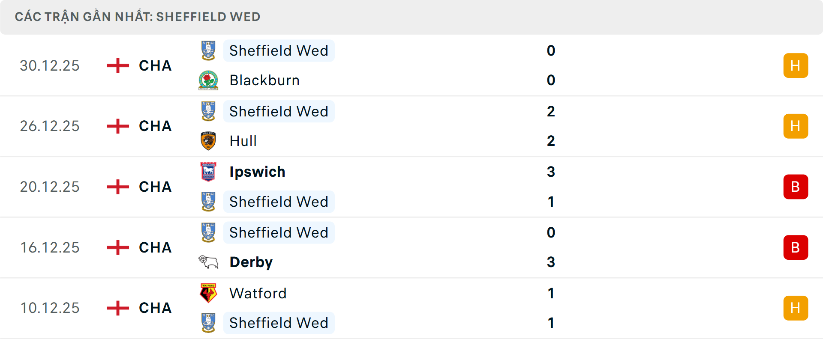This screenshot has height=339, width=823.
Task: Toggle the B badge on Ipswich match row
Action: (x=796, y=187)
